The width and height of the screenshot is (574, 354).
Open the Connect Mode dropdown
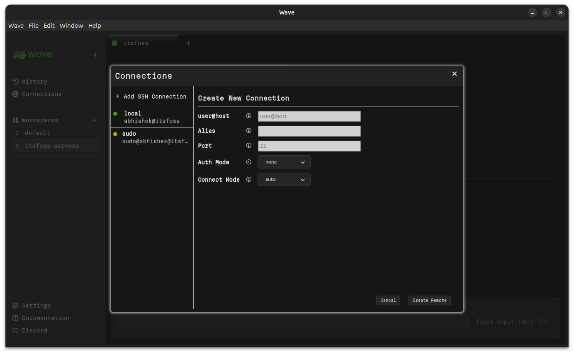point(284,179)
